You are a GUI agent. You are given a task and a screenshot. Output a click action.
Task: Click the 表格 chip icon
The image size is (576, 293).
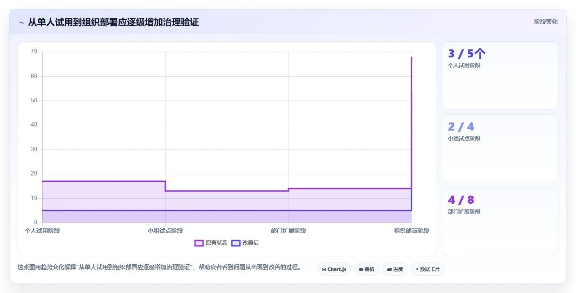pos(361,270)
